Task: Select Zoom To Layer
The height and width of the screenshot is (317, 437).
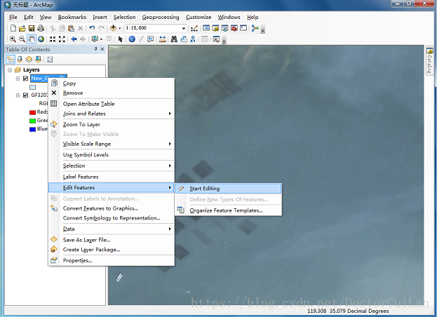Action: click(x=112, y=125)
